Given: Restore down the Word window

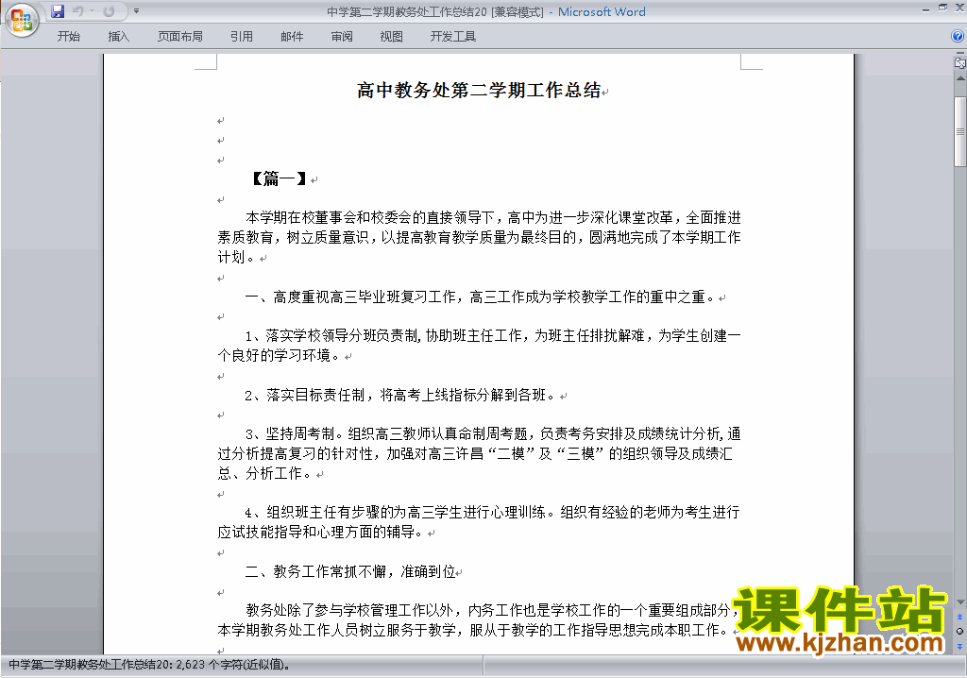Looking at the screenshot, I should click(942, 8).
